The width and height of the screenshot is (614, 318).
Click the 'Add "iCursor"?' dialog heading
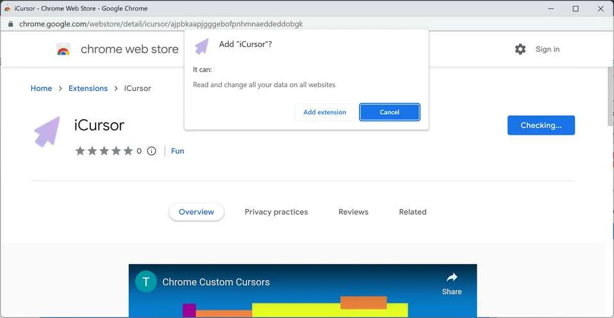tap(245, 44)
